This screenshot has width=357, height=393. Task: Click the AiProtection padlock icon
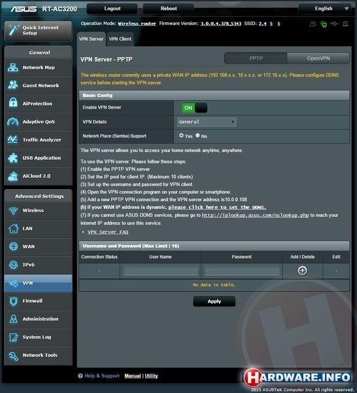click(x=13, y=103)
